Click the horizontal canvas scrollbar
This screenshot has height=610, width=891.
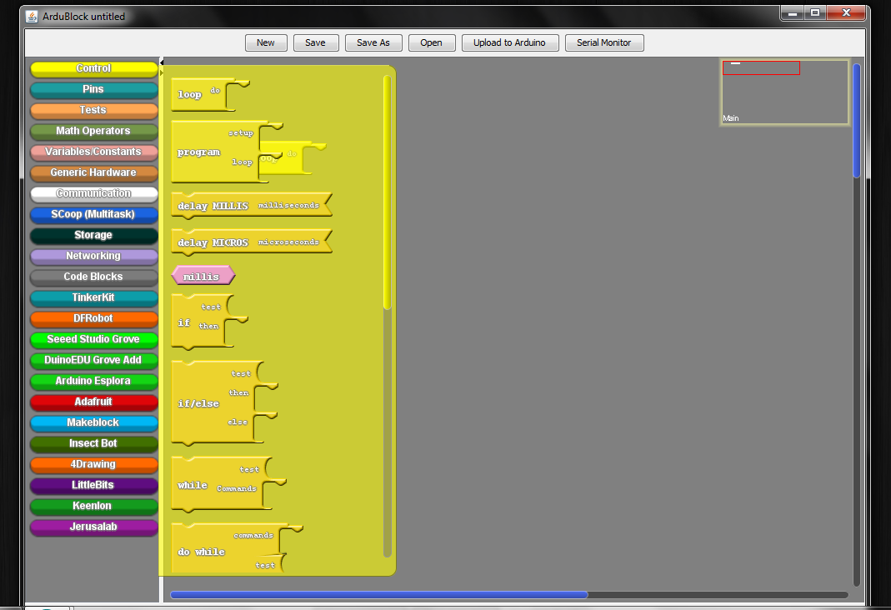point(379,594)
